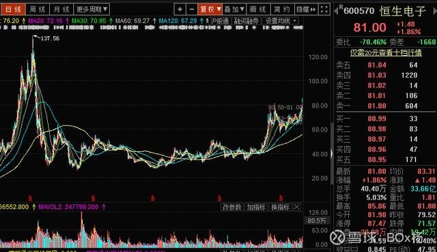Select the 日线 daily tab
This screenshot has width=437, height=252.
coord(13,10)
